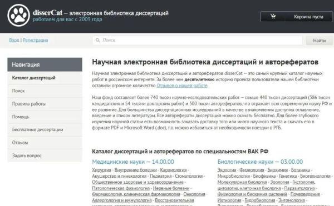Open 'Бесплатные диссертации' navigation item
Viewport: 334px width, 206px height.
[45, 129]
